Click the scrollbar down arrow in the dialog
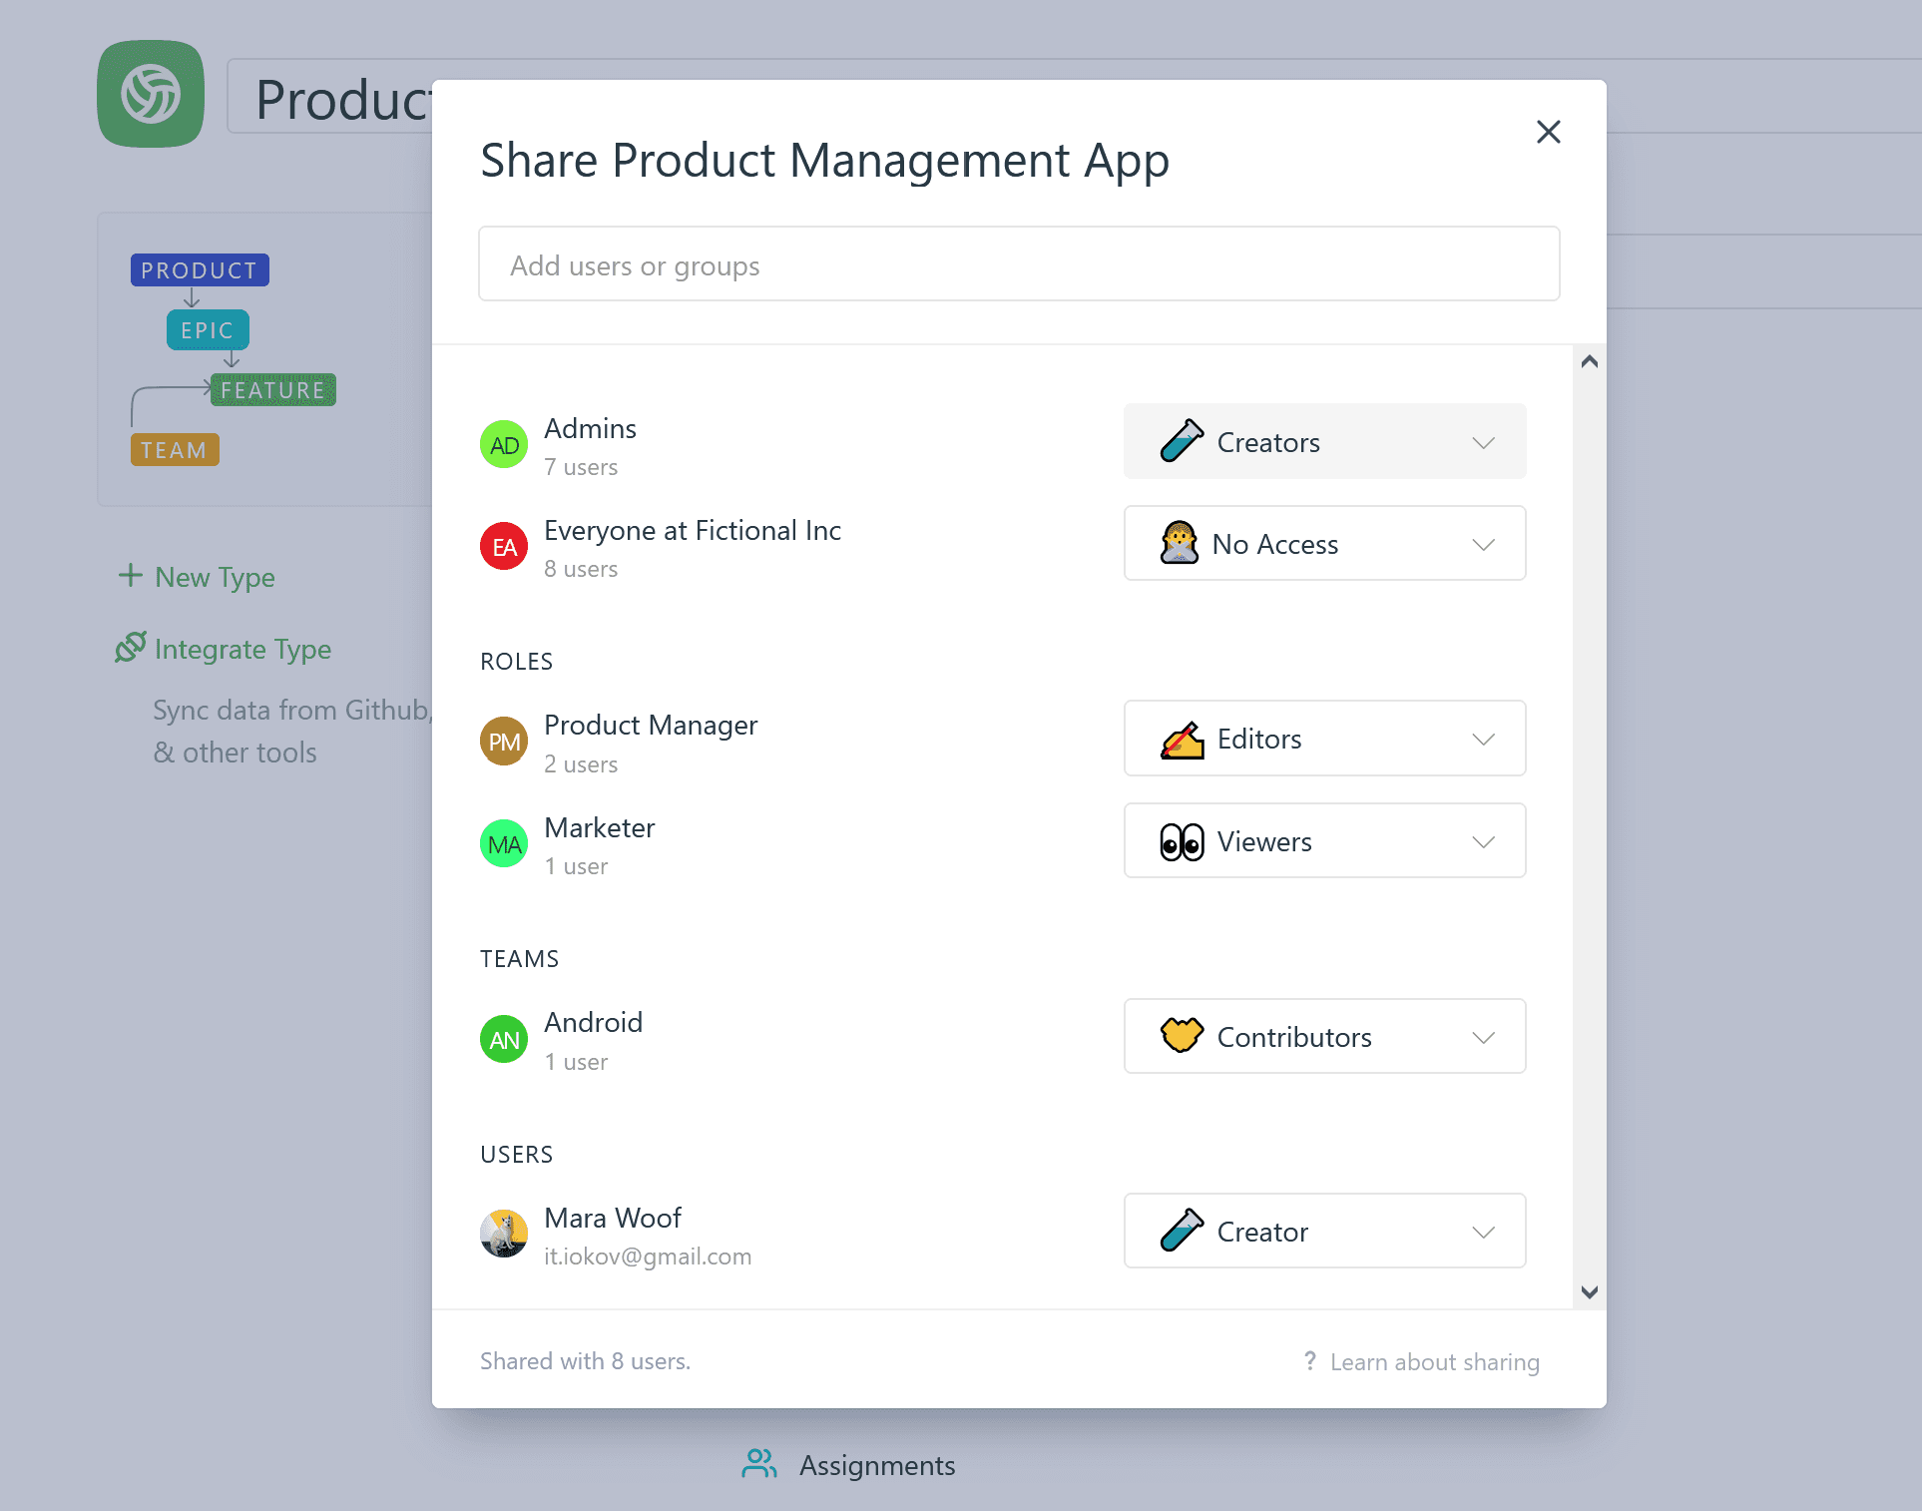The height and width of the screenshot is (1511, 1922). point(1590,1291)
